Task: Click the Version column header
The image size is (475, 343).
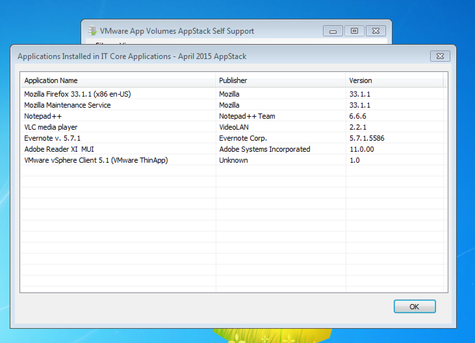Action: 360,80
